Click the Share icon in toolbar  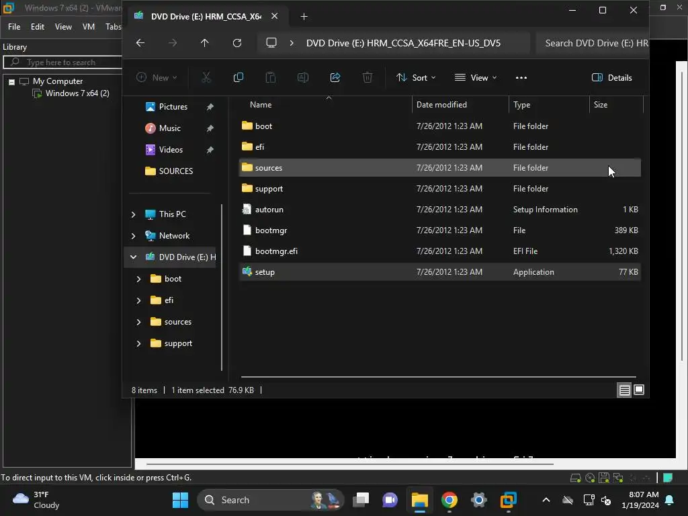(x=335, y=78)
